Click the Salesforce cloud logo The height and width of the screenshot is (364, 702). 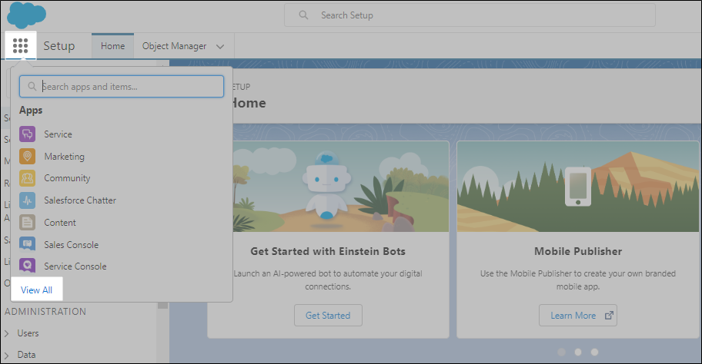click(27, 15)
